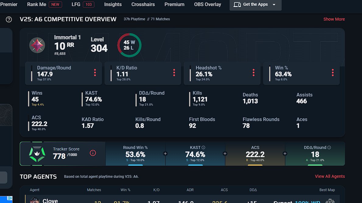
Task: Click the KAD Ratio 1.57 stat
Action: (x=93, y=123)
